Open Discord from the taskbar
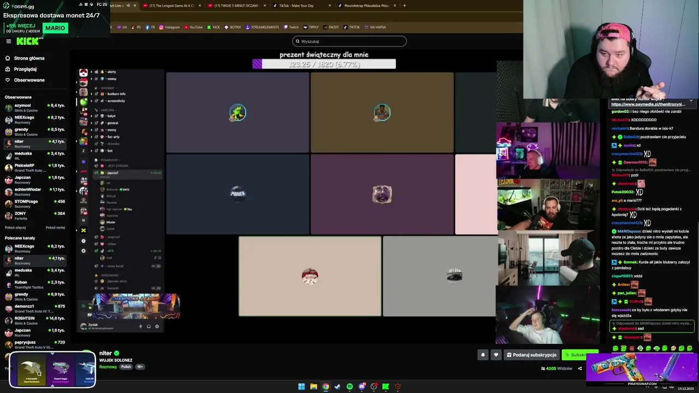This screenshot has height=393, width=699. pos(362,386)
